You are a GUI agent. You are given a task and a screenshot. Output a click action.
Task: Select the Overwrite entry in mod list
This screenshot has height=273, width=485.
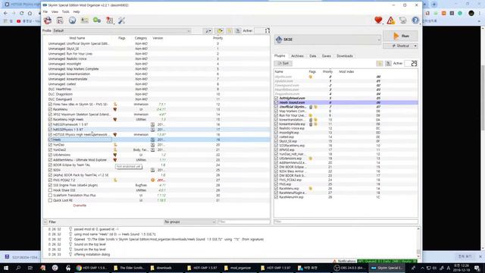80,206
